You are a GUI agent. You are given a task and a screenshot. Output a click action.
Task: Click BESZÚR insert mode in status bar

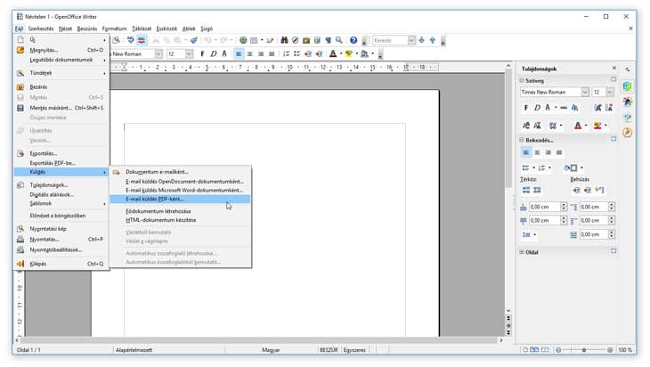(329, 350)
